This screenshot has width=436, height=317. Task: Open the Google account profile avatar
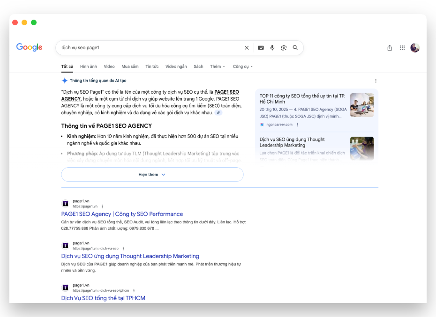[414, 48]
